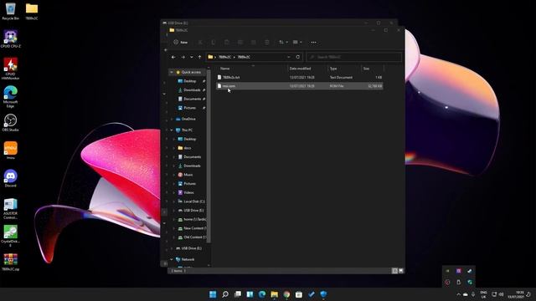Select the CPUID CPU-Z desktop icon

coord(11,38)
